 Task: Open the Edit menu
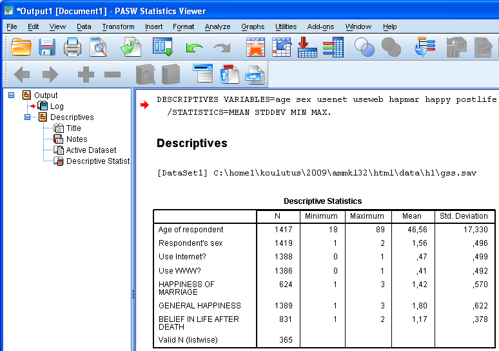coord(33,26)
